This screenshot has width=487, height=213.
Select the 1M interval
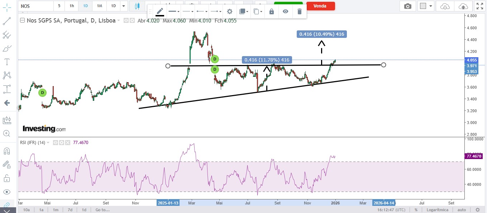[99, 6]
